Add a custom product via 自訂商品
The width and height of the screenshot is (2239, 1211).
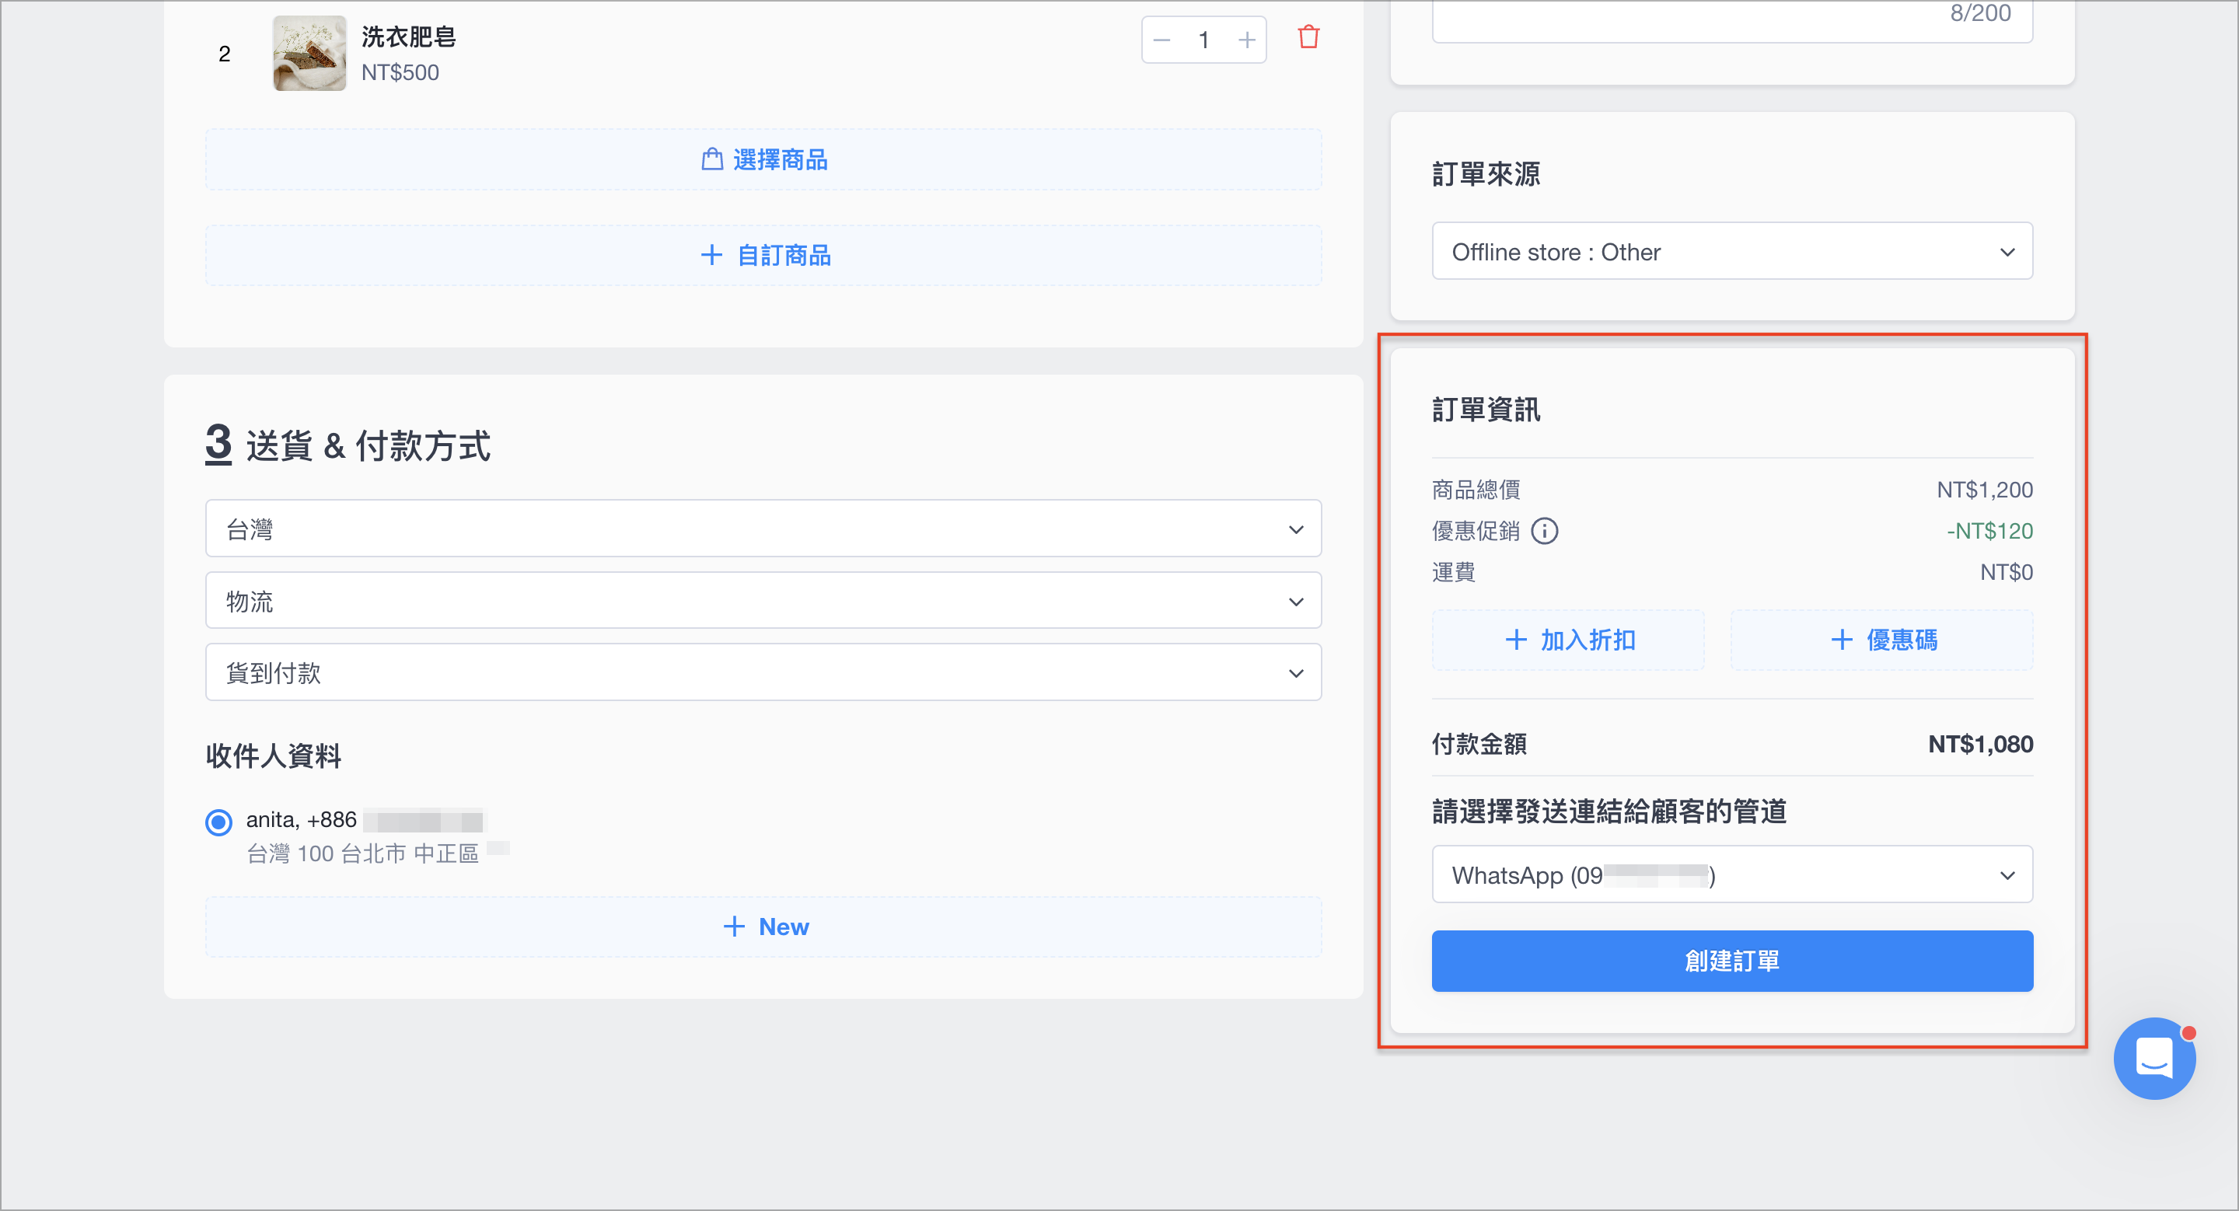pos(763,256)
